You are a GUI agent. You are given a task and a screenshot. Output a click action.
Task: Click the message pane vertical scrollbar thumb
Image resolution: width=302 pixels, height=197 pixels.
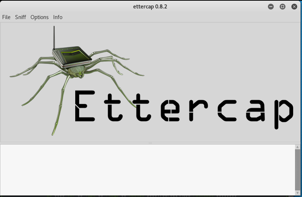tap(297, 169)
